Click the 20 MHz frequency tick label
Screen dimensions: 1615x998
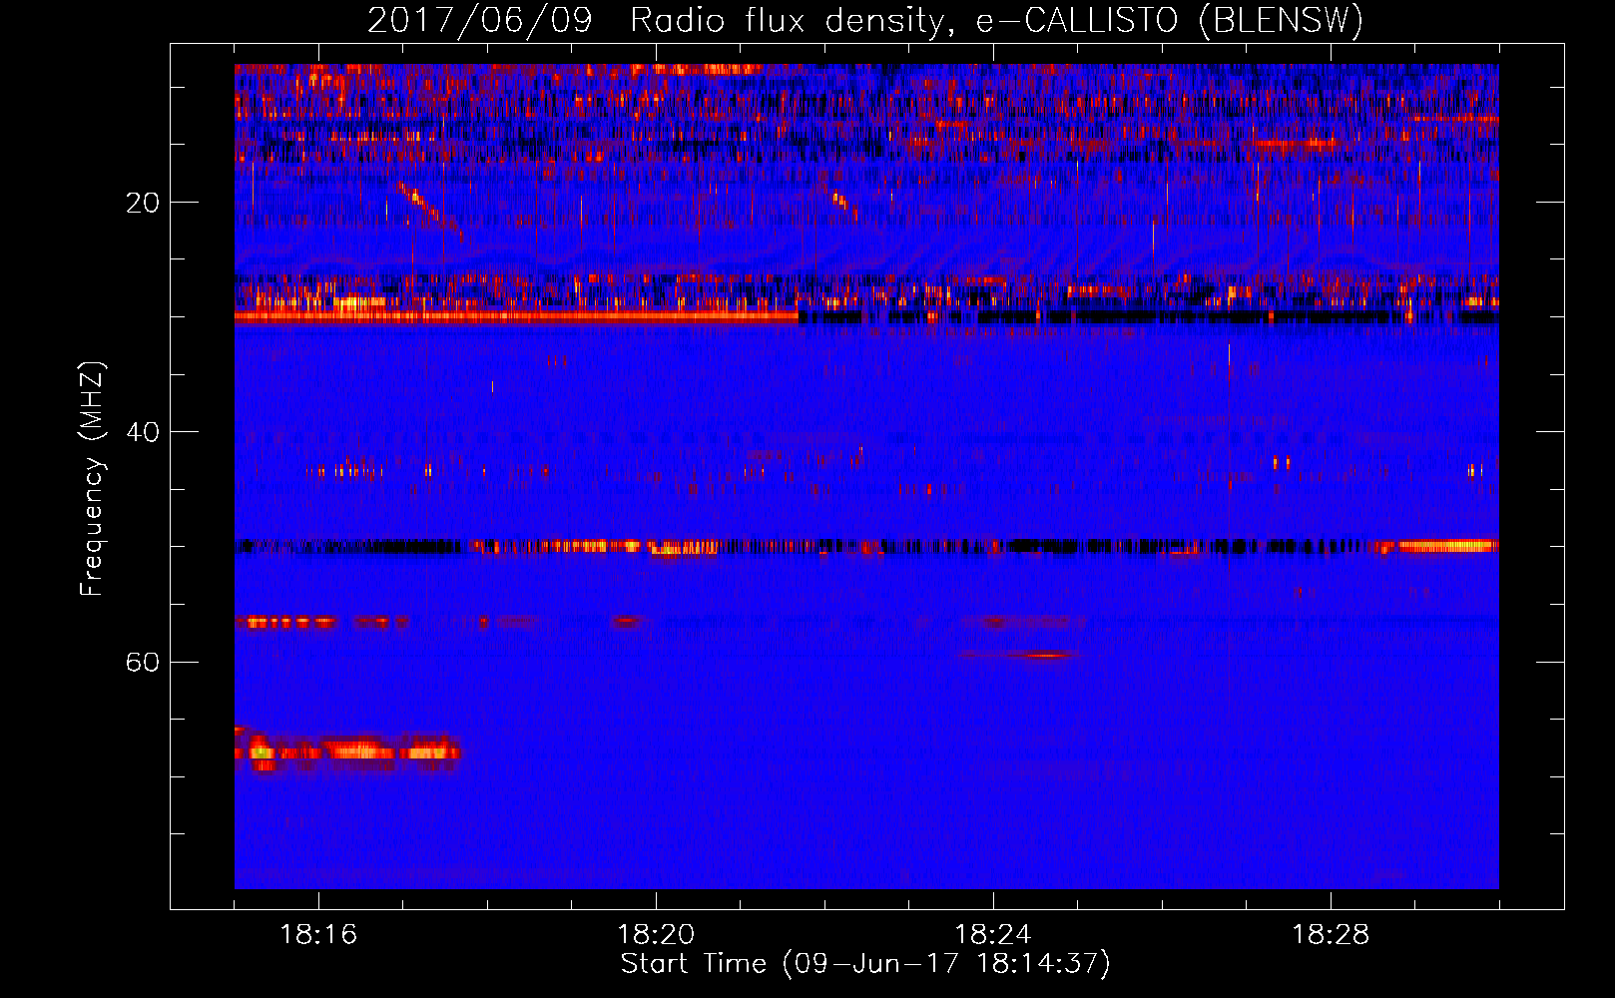[x=142, y=203]
